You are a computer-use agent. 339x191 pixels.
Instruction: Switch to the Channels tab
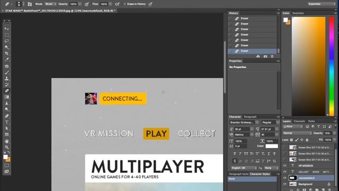(x=299, y=121)
